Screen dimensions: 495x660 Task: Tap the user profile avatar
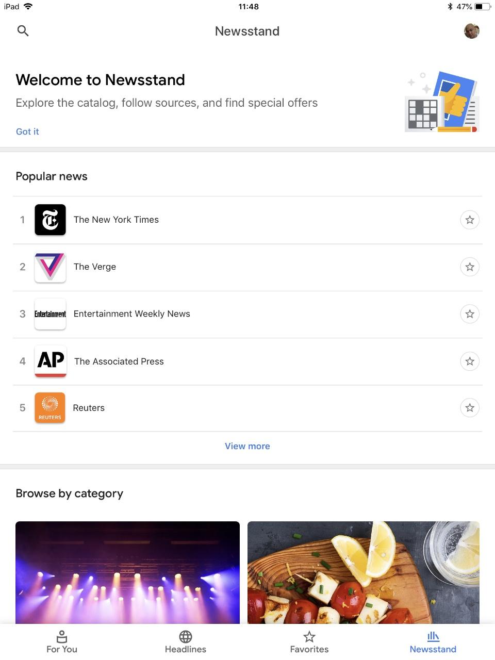471,31
